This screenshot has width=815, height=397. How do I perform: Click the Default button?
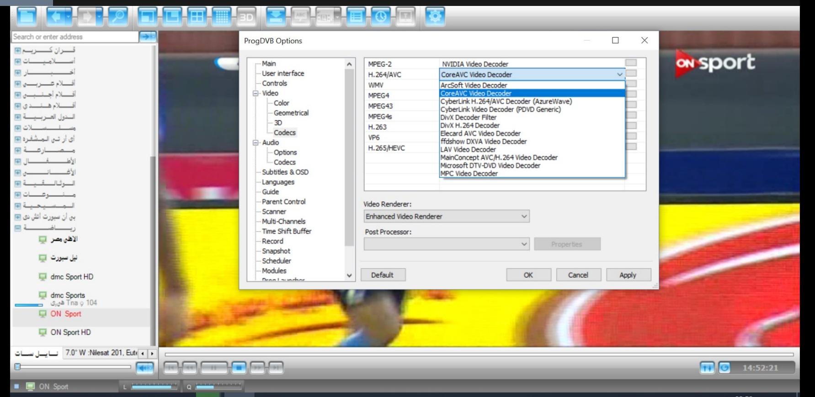click(383, 275)
